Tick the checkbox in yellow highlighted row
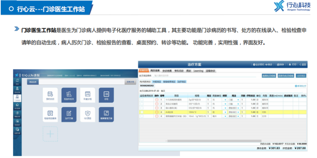Image resolution: width=317 pixels, height=158 pixels. pos(142,112)
